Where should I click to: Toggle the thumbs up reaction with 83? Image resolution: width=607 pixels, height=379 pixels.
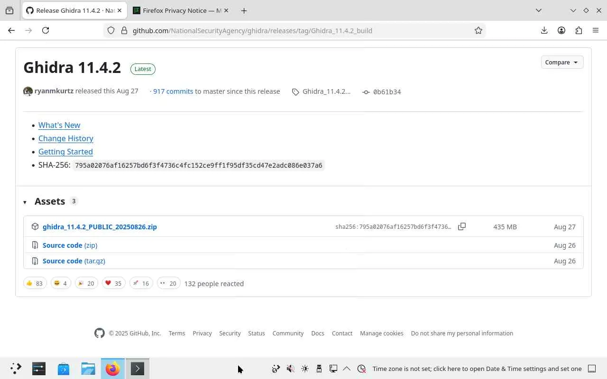point(35,283)
